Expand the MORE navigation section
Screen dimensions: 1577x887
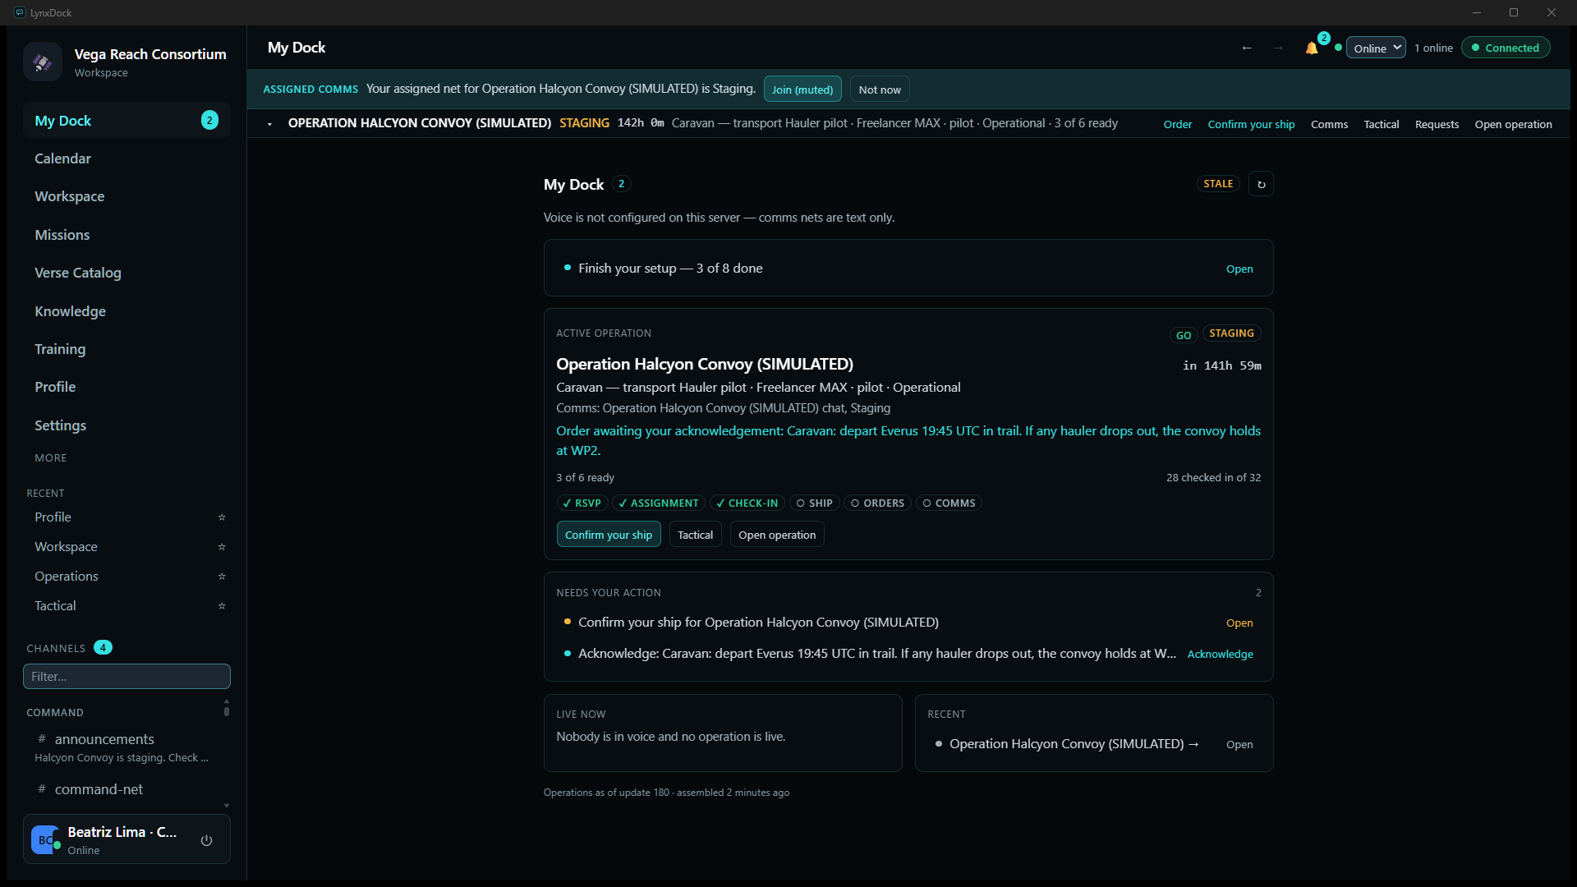click(51, 458)
